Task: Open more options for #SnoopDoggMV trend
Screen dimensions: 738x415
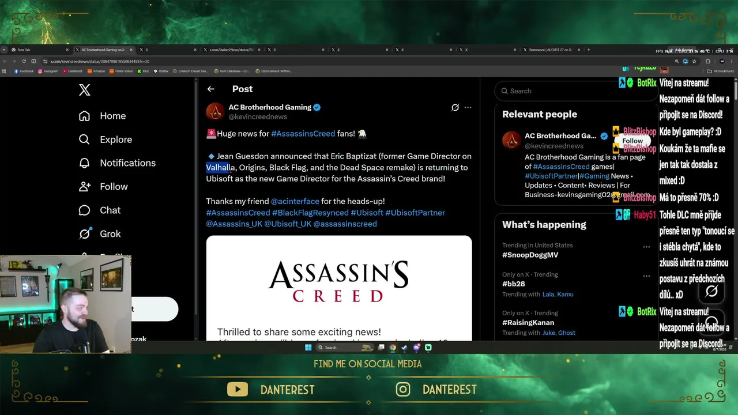Action: [646, 247]
